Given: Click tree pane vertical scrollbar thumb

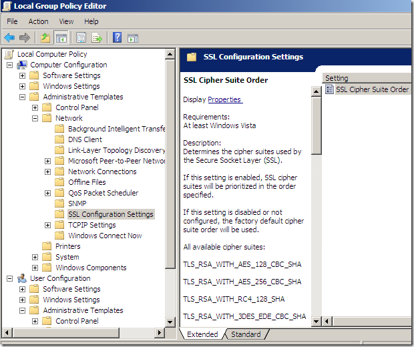Looking at the screenshot, I should coord(170,164).
